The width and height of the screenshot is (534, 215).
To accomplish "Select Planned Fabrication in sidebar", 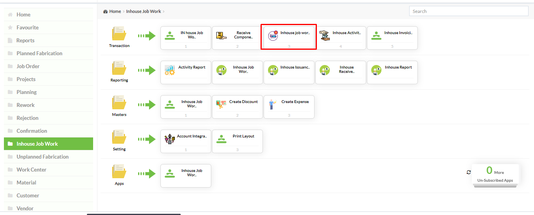I will [x=49, y=53].
